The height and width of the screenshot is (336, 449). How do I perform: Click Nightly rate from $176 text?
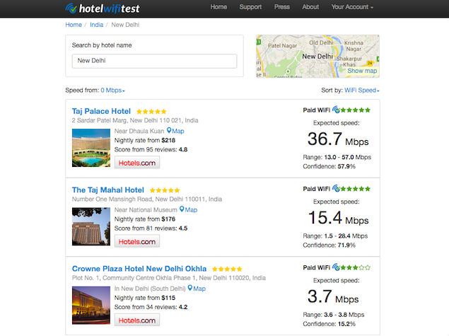(x=145, y=219)
